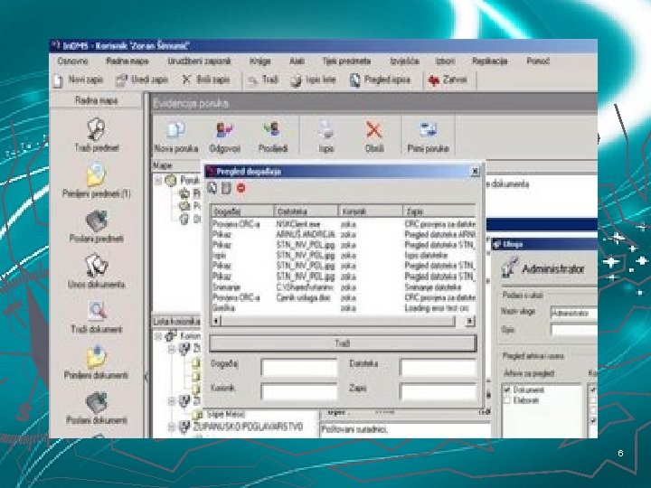Toggle the Elaborat checkbox in Uloga window
The width and height of the screenshot is (651, 488).
tap(506, 400)
